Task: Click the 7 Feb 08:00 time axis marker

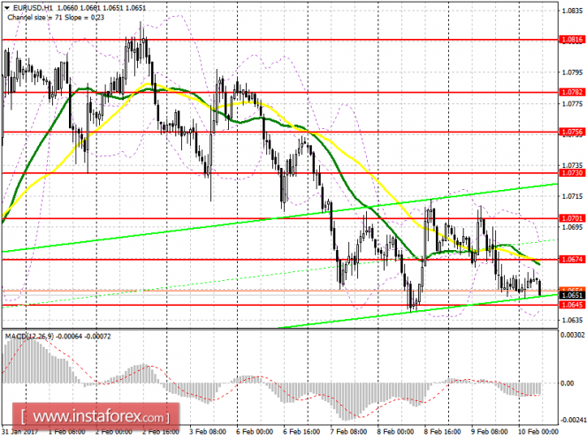Action: point(348,431)
